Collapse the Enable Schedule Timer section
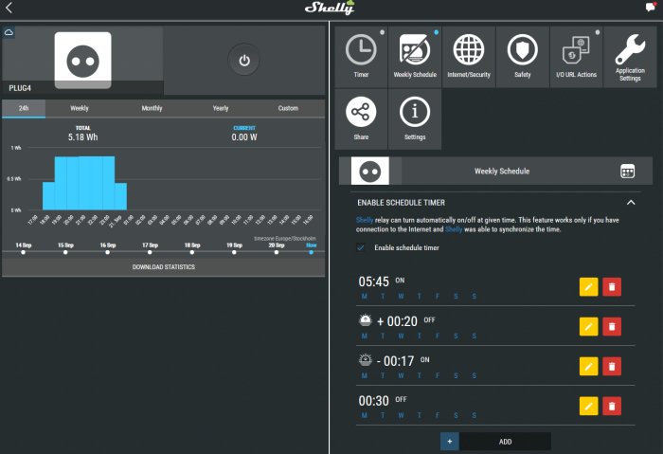Image resolution: width=663 pixels, height=454 pixels. [631, 203]
